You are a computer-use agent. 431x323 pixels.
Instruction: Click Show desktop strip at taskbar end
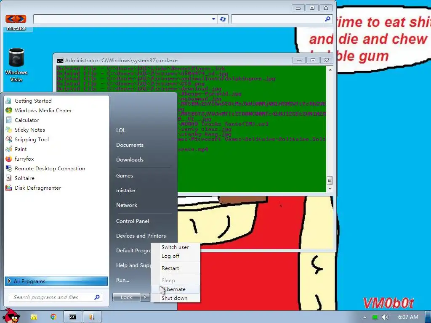428,317
